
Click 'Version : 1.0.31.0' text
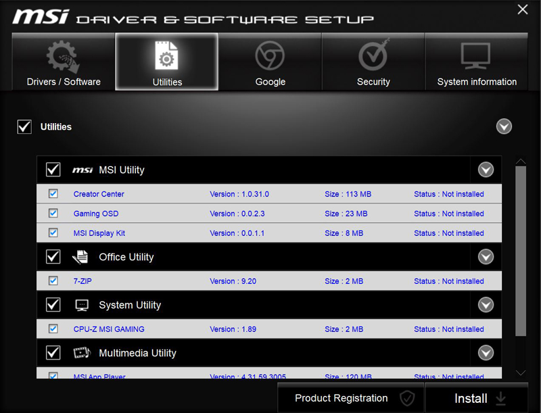pyautogui.click(x=239, y=194)
